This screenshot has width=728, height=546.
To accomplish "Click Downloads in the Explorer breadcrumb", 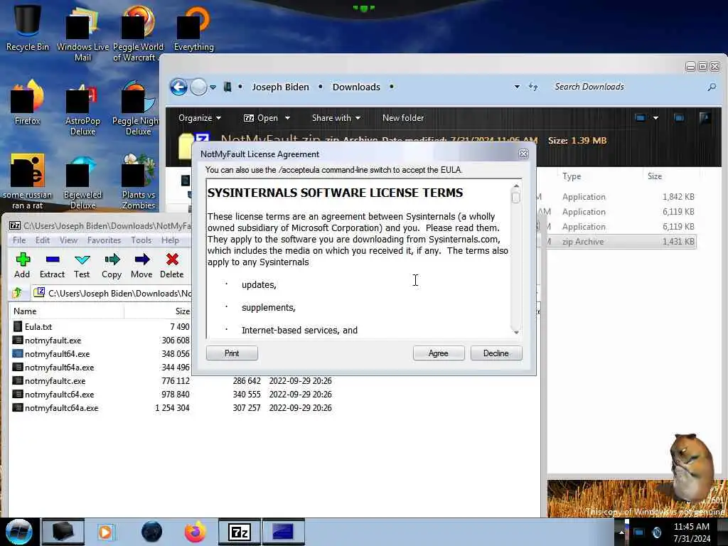I will tap(356, 87).
